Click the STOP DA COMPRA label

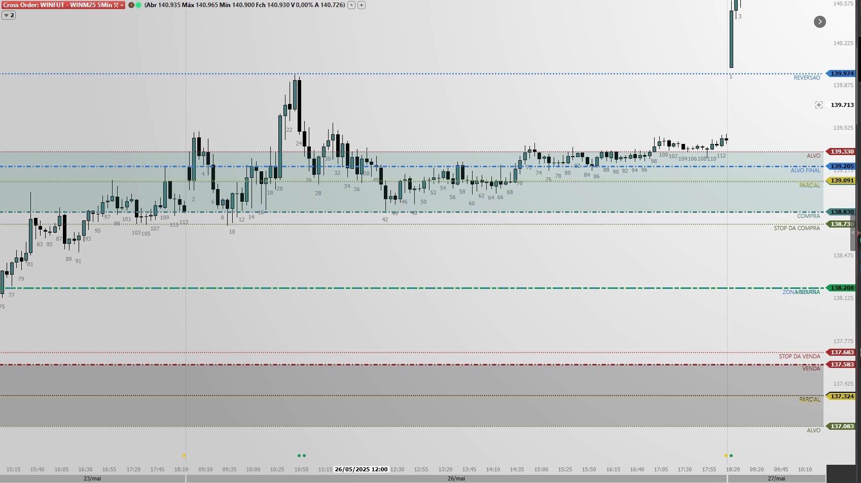tap(797, 228)
